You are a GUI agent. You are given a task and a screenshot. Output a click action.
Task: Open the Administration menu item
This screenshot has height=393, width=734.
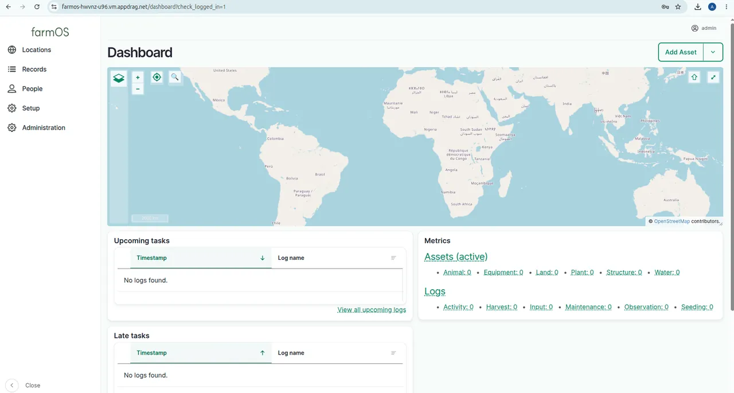point(44,128)
